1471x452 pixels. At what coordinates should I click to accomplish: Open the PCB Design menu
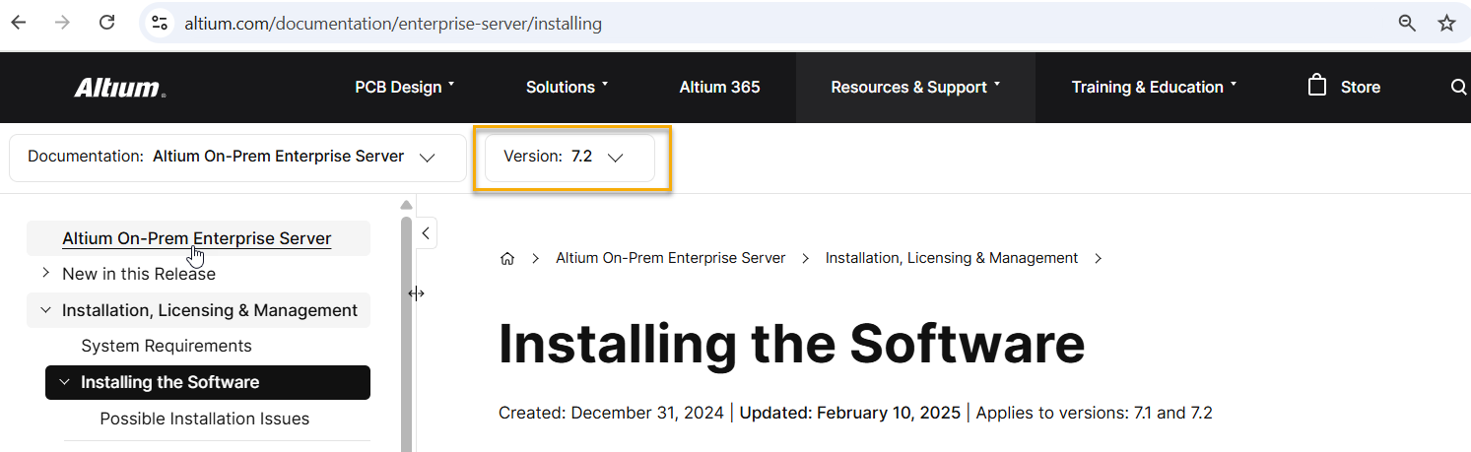click(x=405, y=87)
